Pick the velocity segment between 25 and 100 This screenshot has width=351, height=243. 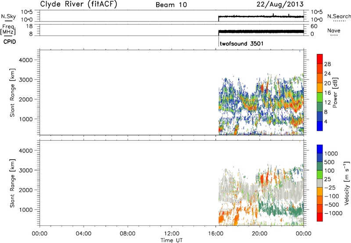pos(320,175)
